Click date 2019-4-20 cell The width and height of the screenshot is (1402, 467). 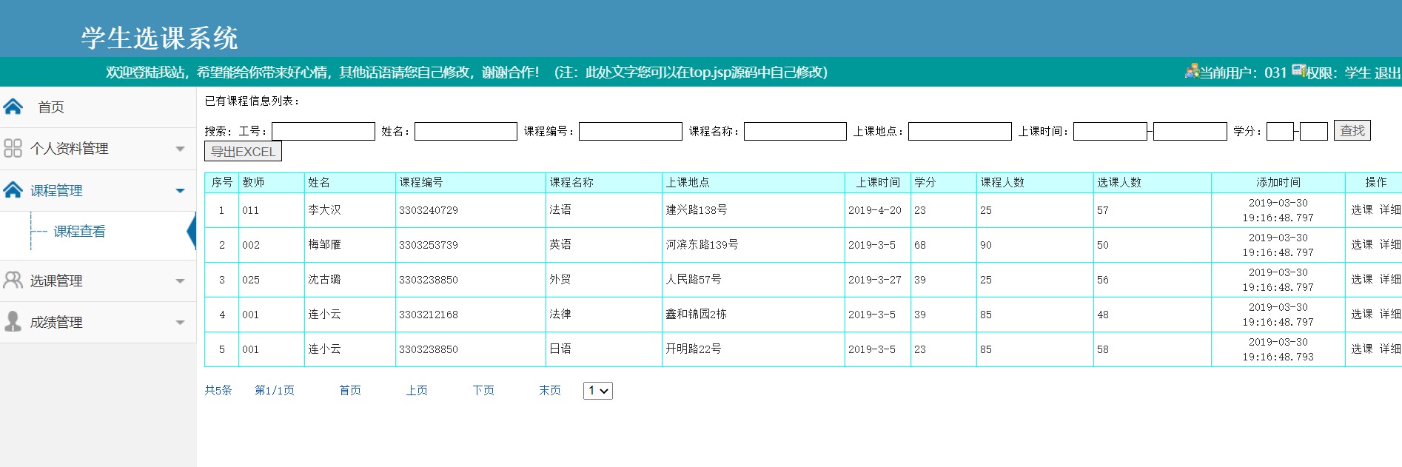pos(875,210)
